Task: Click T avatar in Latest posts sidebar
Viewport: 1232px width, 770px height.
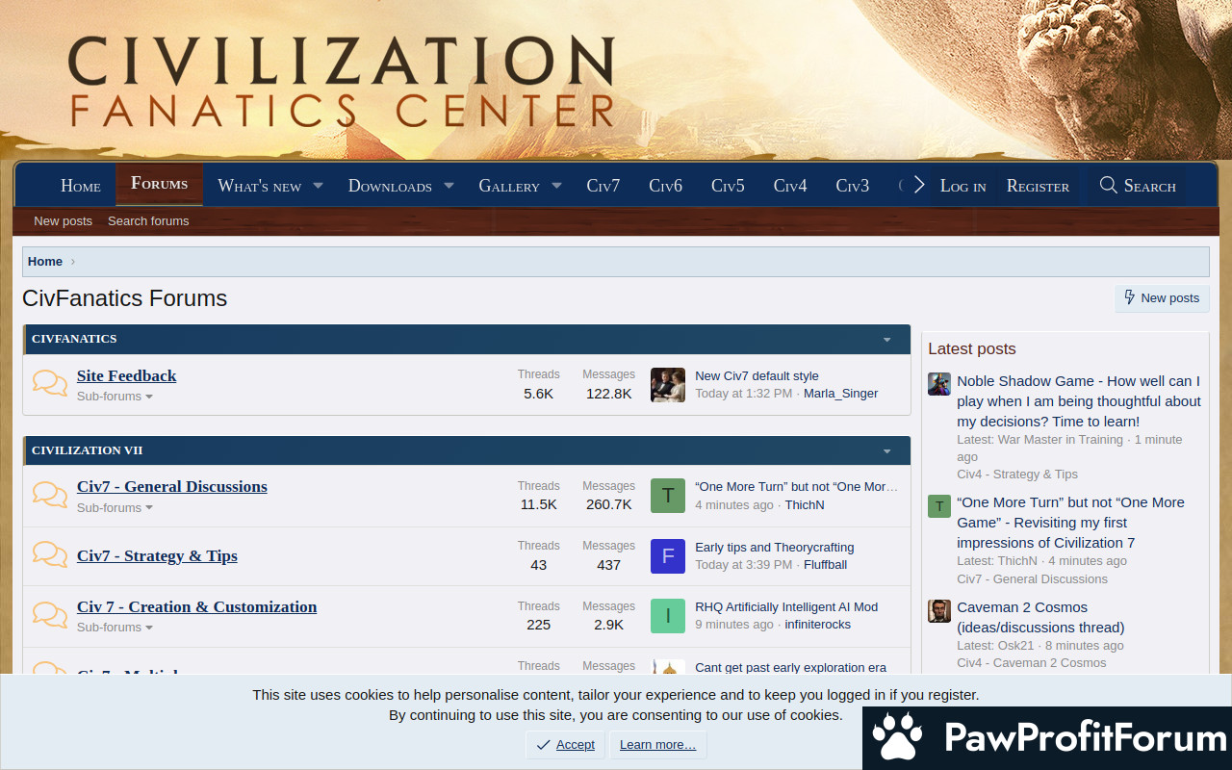Action: 939,506
